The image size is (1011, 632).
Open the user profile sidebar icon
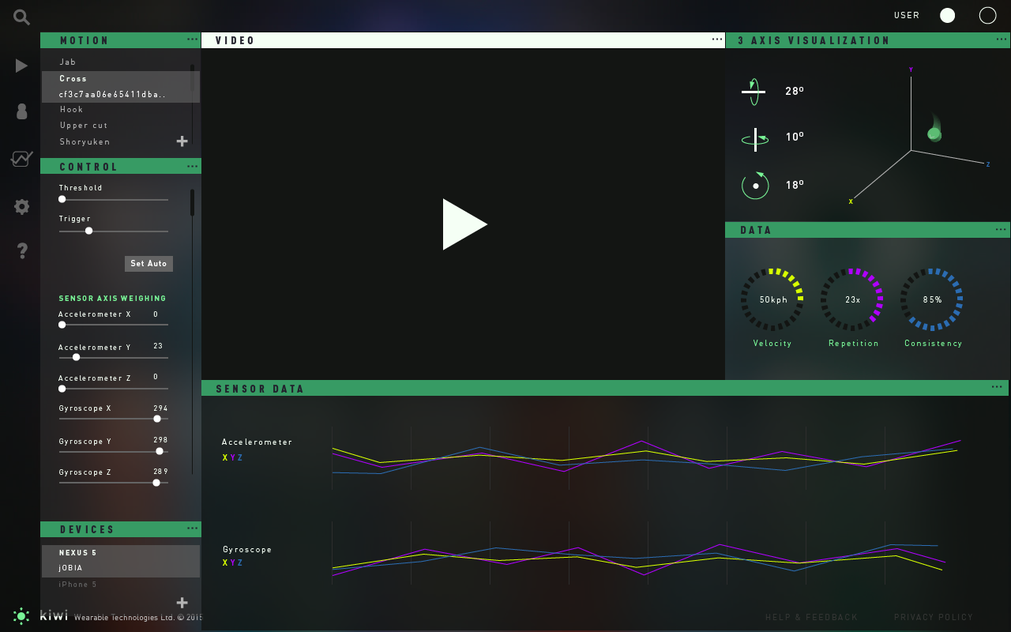pos(22,112)
